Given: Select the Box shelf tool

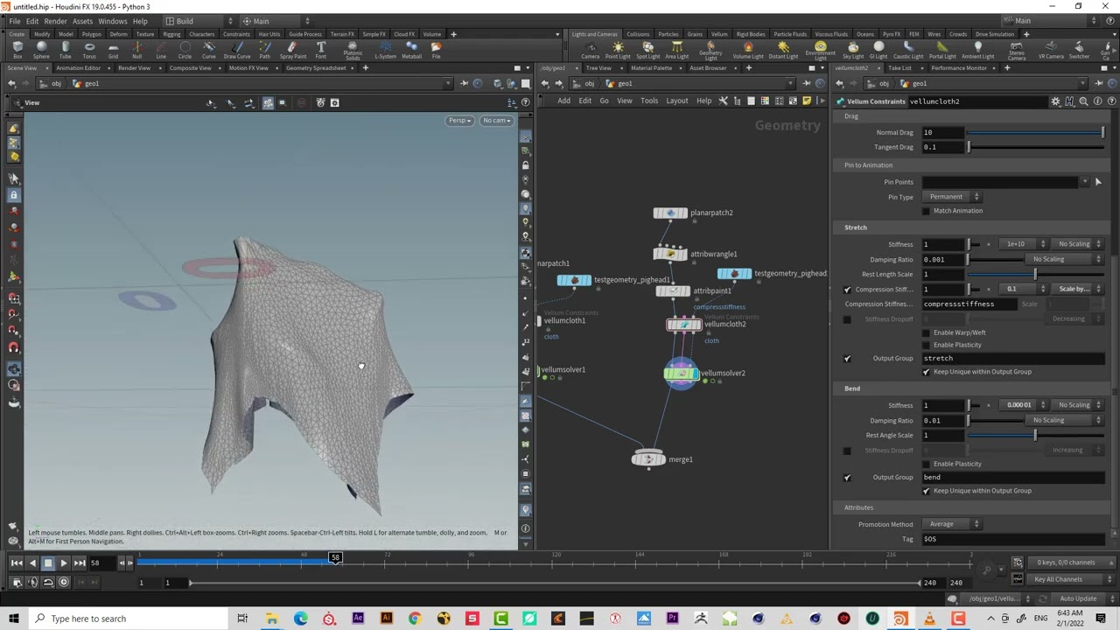Looking at the screenshot, I should pos(17,50).
